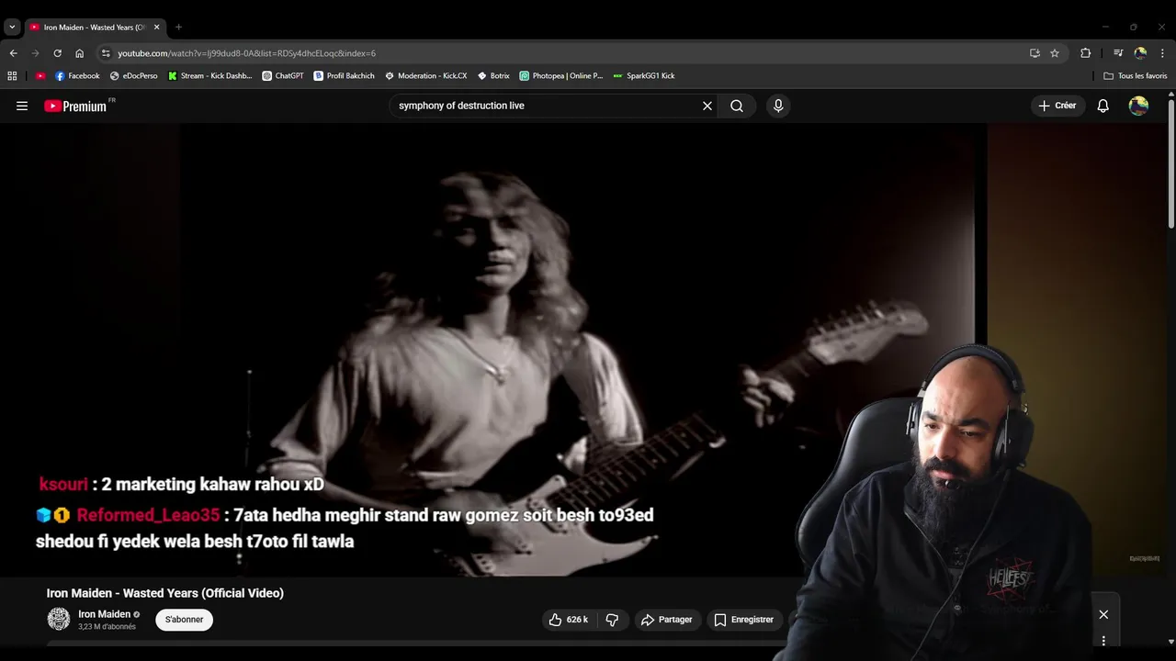The height and width of the screenshot is (661, 1176).
Task: Open the eDocPerso bookmark
Action: [x=133, y=76]
